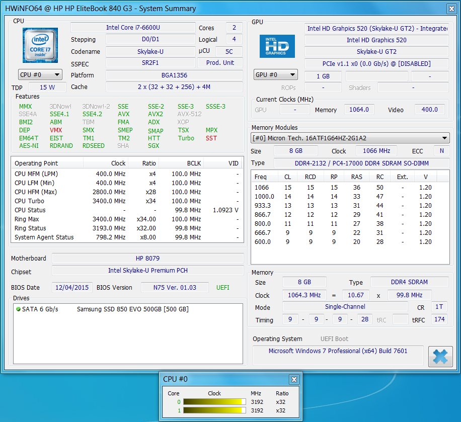Click the Freq column header in timings table
Viewport: 461px width, 422px height.
[x=265, y=177]
